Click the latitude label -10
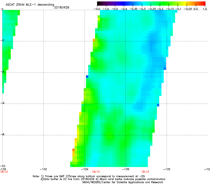This screenshot has width=210, height=184. pyautogui.click(x=3, y=166)
